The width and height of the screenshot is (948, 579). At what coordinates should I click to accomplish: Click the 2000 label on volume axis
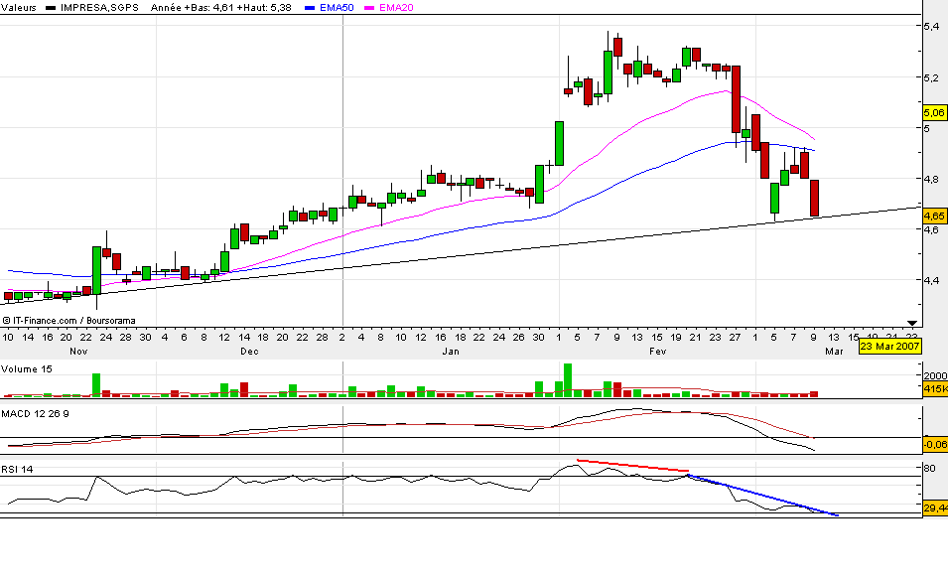click(935, 375)
